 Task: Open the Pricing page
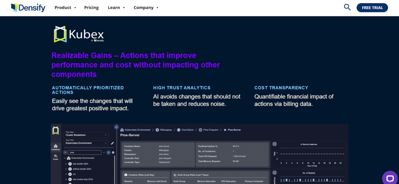91,8
